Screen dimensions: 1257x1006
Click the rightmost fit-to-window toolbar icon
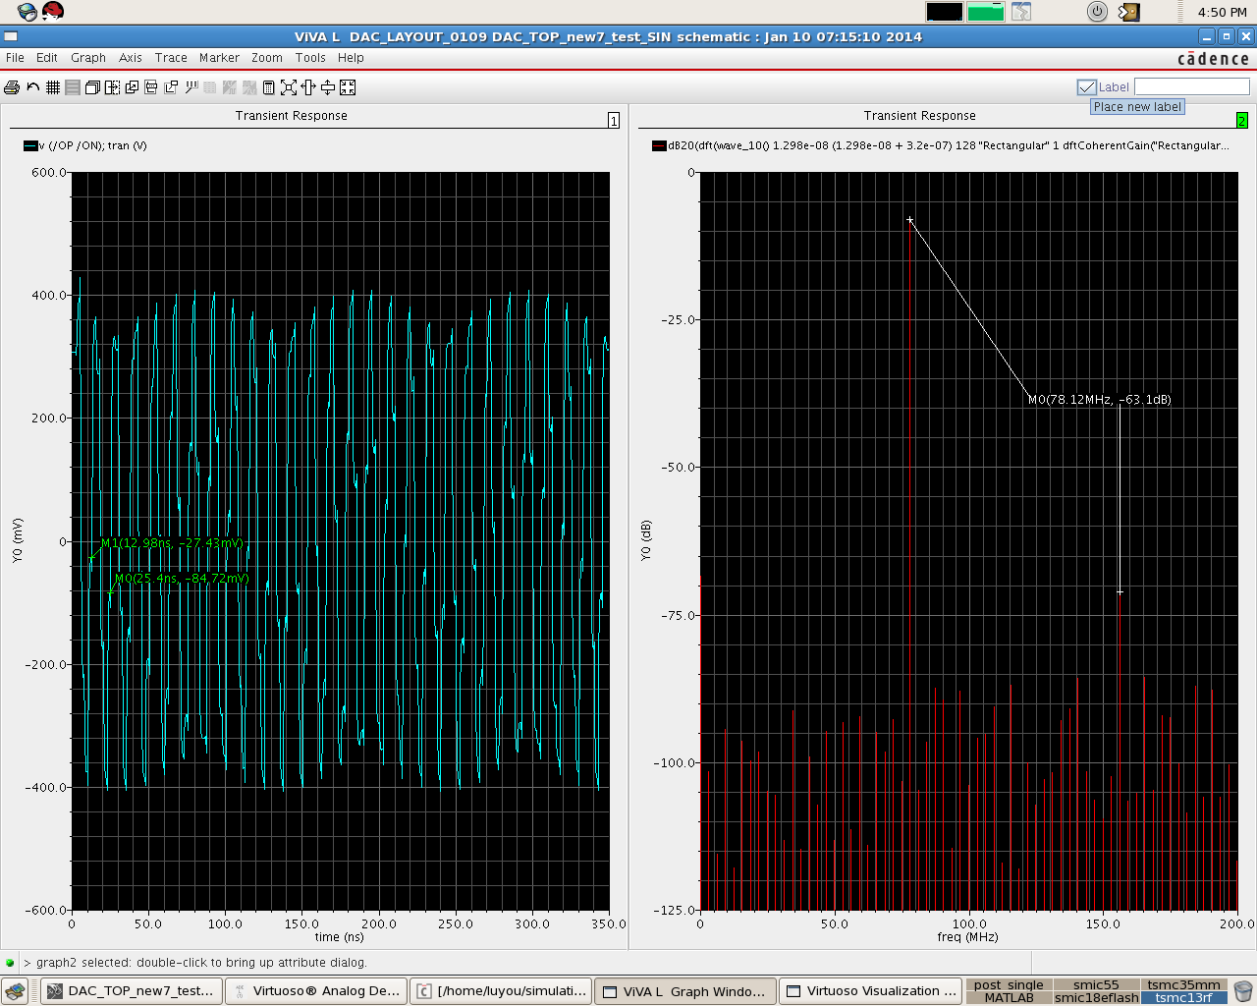(348, 87)
